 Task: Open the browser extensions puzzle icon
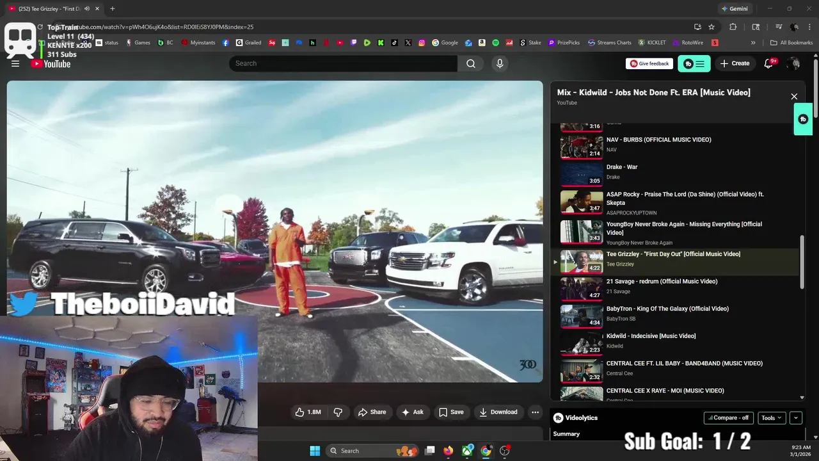[x=733, y=27]
